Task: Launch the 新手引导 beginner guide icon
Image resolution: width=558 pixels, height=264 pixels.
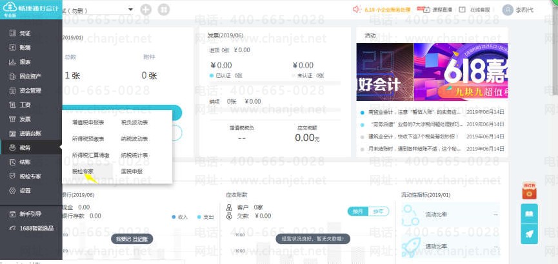Action: (12, 214)
